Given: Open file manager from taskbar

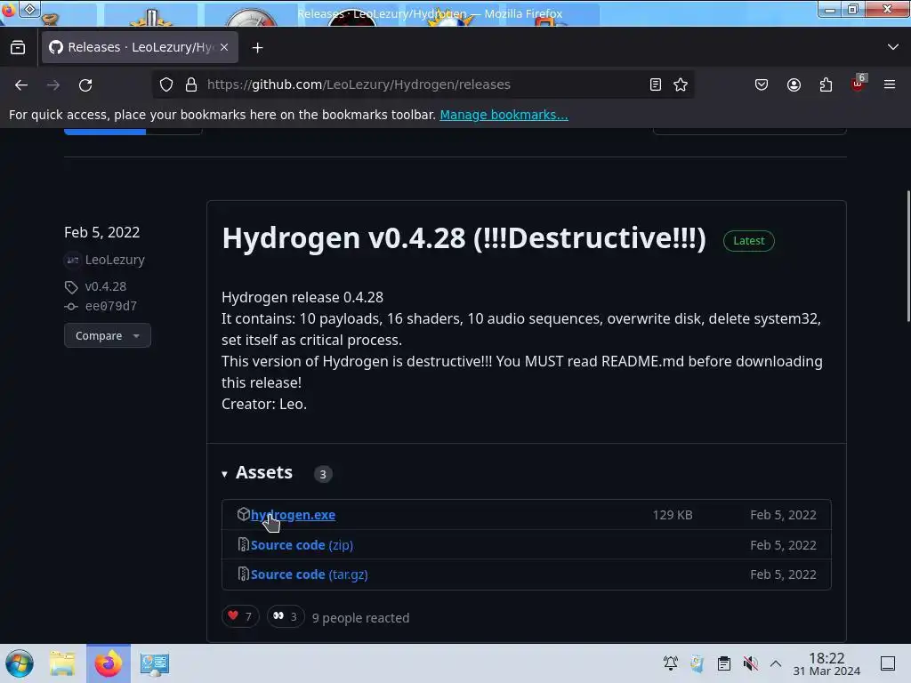Looking at the screenshot, I should coord(62,663).
